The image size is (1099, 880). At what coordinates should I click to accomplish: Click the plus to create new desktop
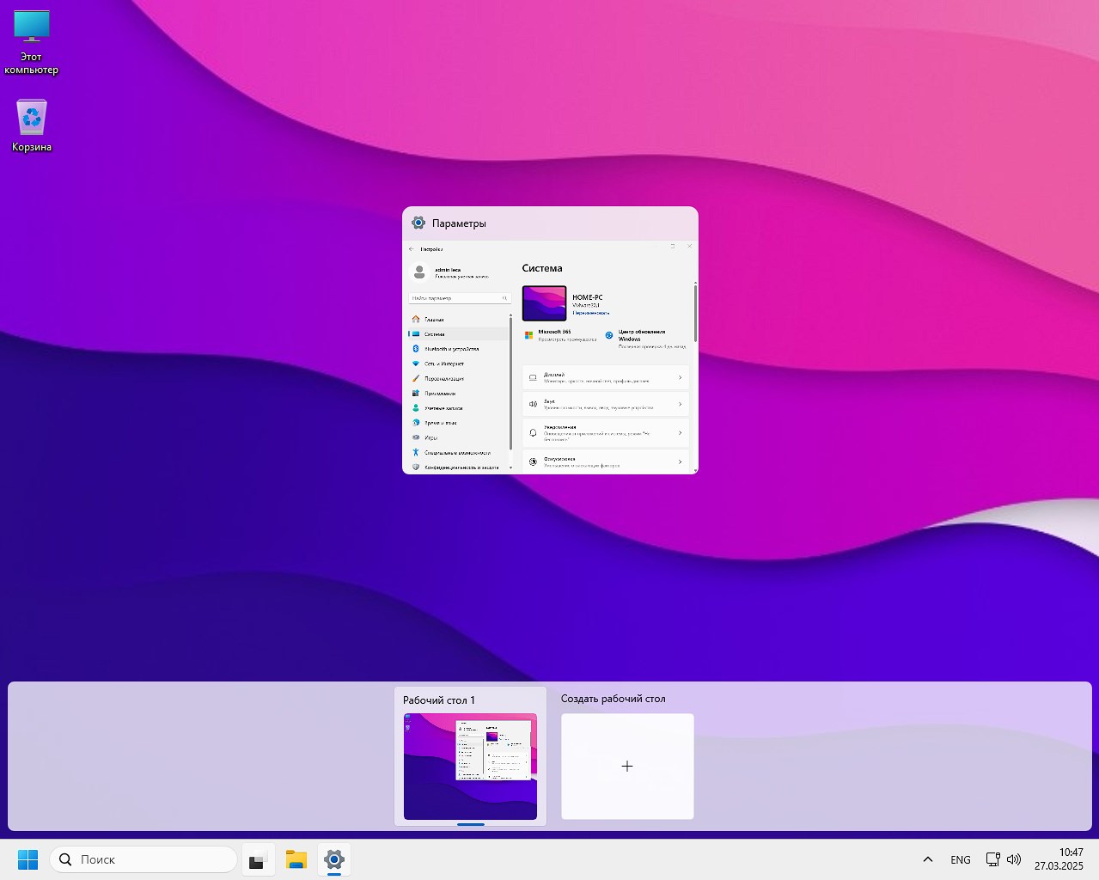pos(627,766)
